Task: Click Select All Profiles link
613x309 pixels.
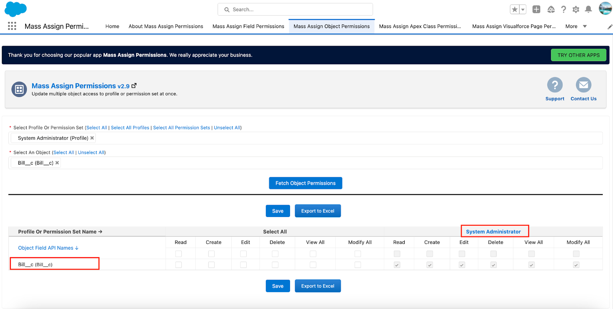Action: tap(130, 128)
